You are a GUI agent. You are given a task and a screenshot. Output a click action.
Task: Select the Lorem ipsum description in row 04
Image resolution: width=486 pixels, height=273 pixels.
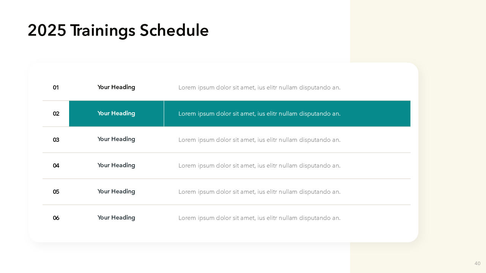click(x=259, y=166)
